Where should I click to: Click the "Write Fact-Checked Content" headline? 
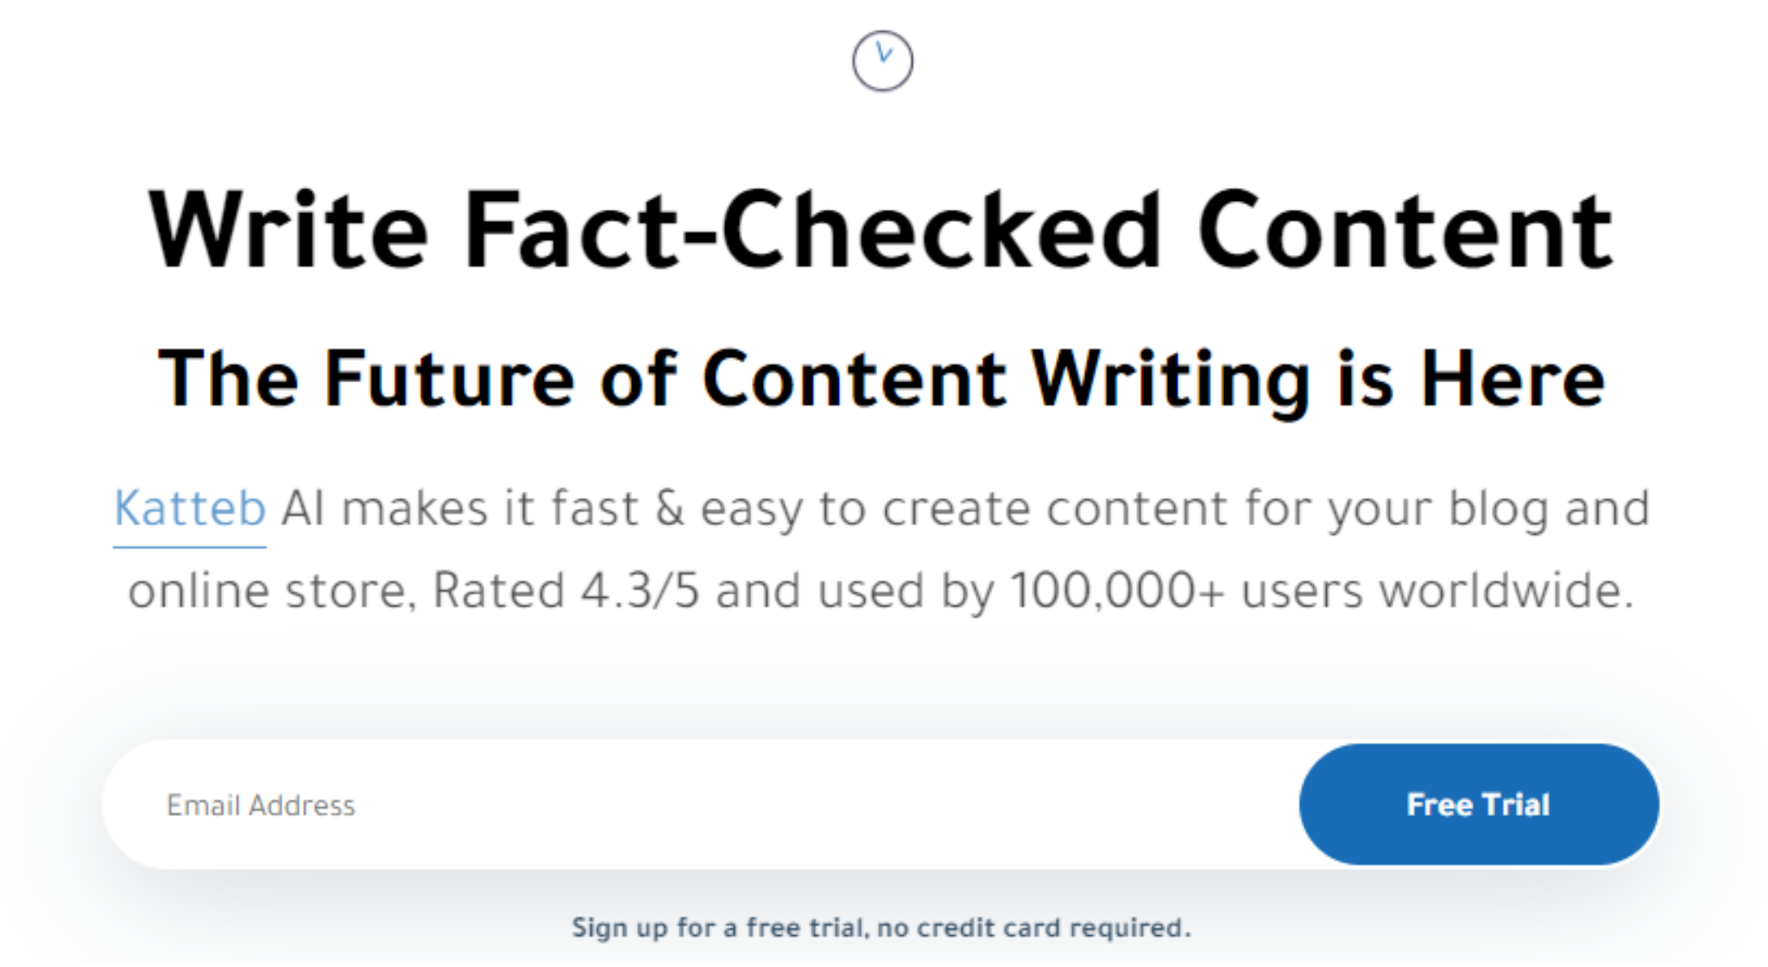pos(881,230)
